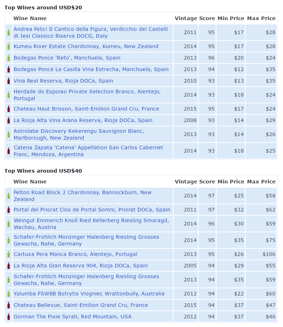Click the green bottle icon for Cartuxa Pera Manca
Image resolution: width=283 pixels, height=327 pixels.
(x=9, y=254)
